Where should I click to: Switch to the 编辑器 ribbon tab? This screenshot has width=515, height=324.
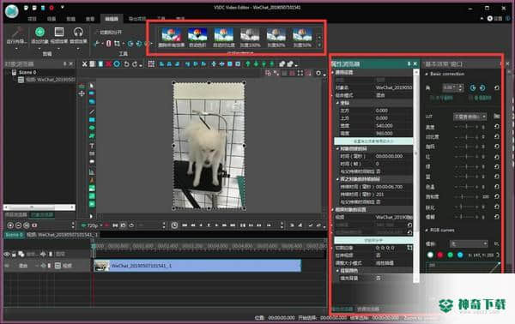click(x=112, y=19)
